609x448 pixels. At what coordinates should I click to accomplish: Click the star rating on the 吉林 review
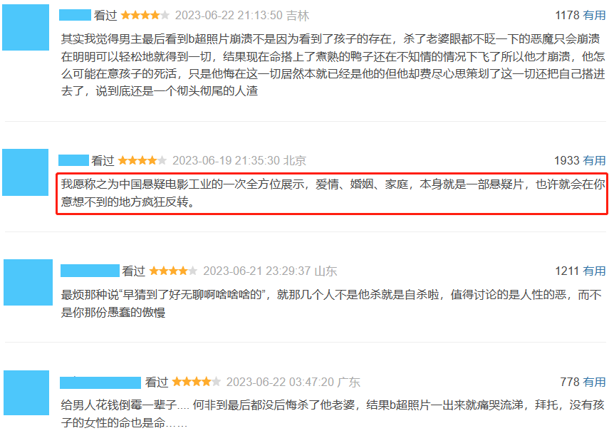145,15
